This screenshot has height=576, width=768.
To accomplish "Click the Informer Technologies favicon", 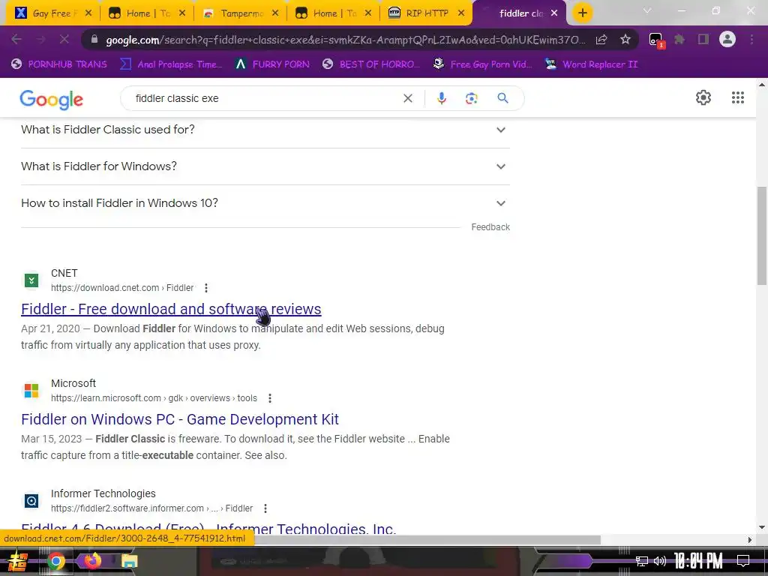I will pyautogui.click(x=31, y=500).
